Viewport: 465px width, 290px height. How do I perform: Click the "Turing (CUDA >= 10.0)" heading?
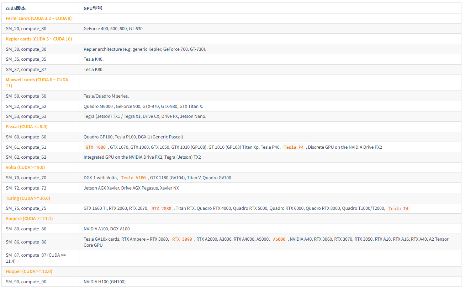pyautogui.click(x=28, y=198)
